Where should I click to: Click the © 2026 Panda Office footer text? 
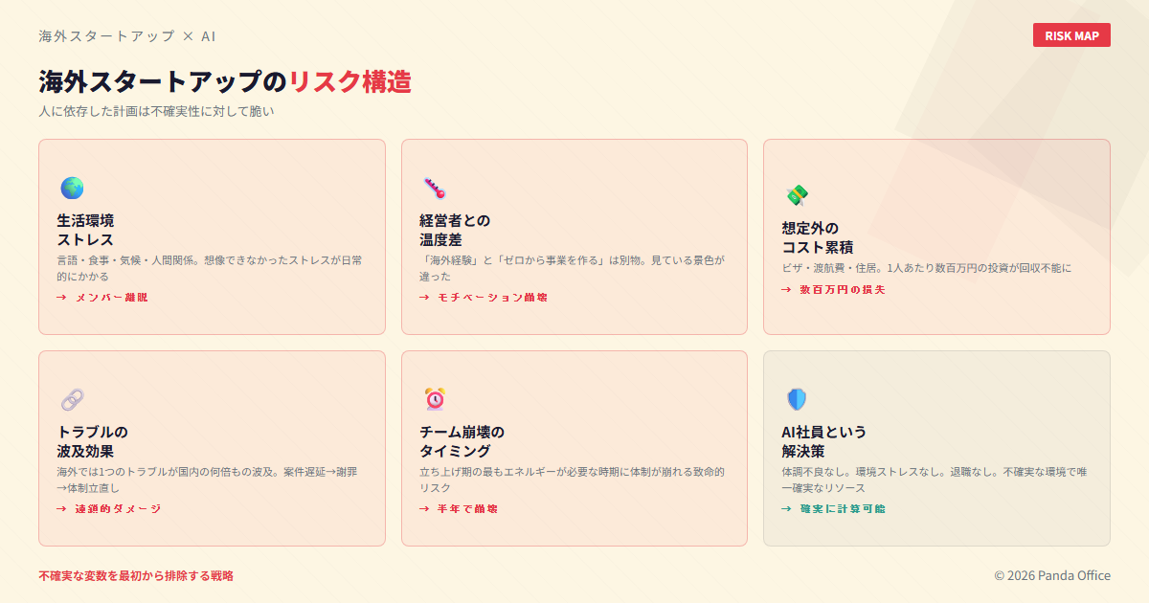coord(1052,575)
